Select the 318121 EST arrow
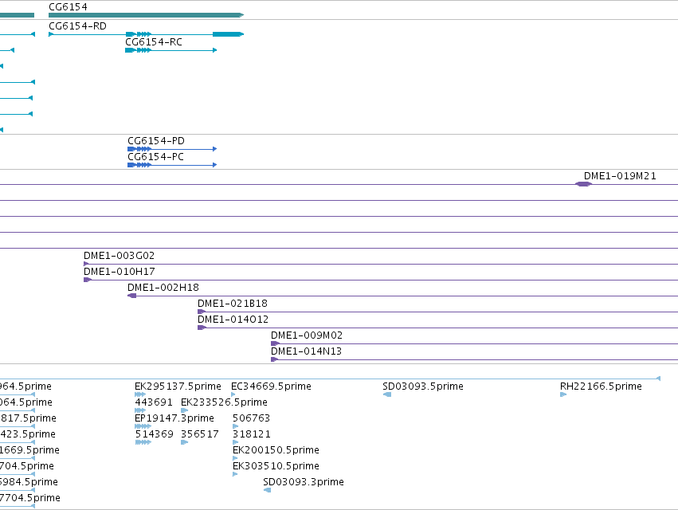The height and width of the screenshot is (510, 678). 235,442
